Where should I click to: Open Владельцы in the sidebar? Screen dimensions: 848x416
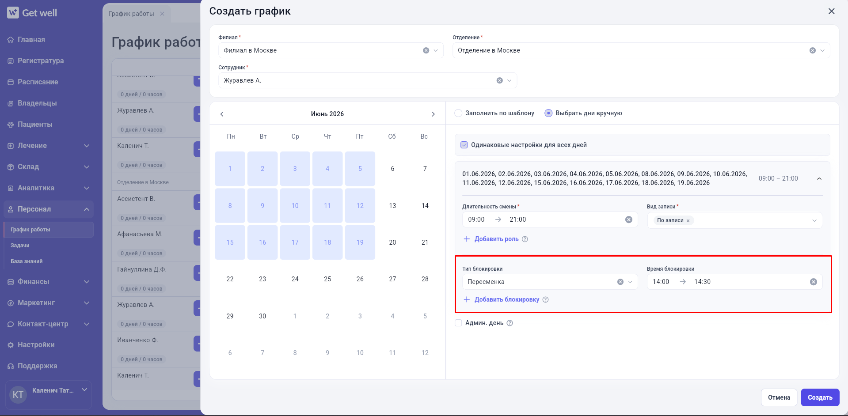(x=37, y=103)
